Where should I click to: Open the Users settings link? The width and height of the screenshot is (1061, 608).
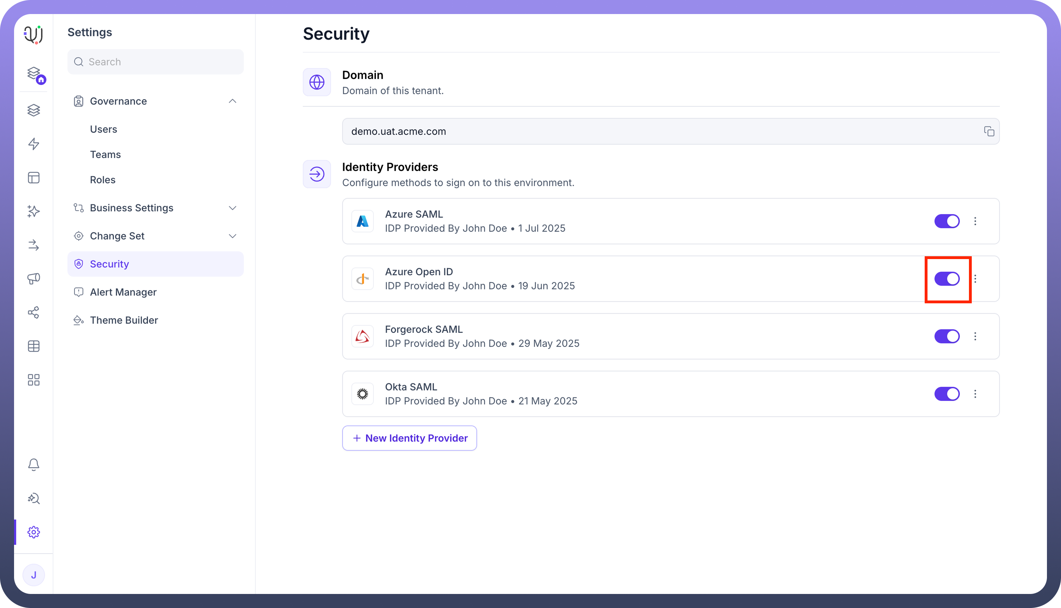coord(103,130)
